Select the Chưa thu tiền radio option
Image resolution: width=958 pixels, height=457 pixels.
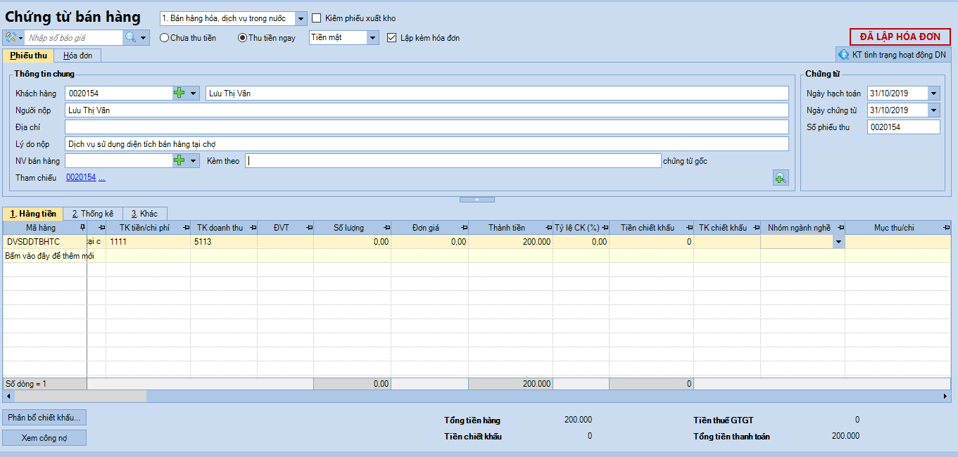(x=165, y=38)
